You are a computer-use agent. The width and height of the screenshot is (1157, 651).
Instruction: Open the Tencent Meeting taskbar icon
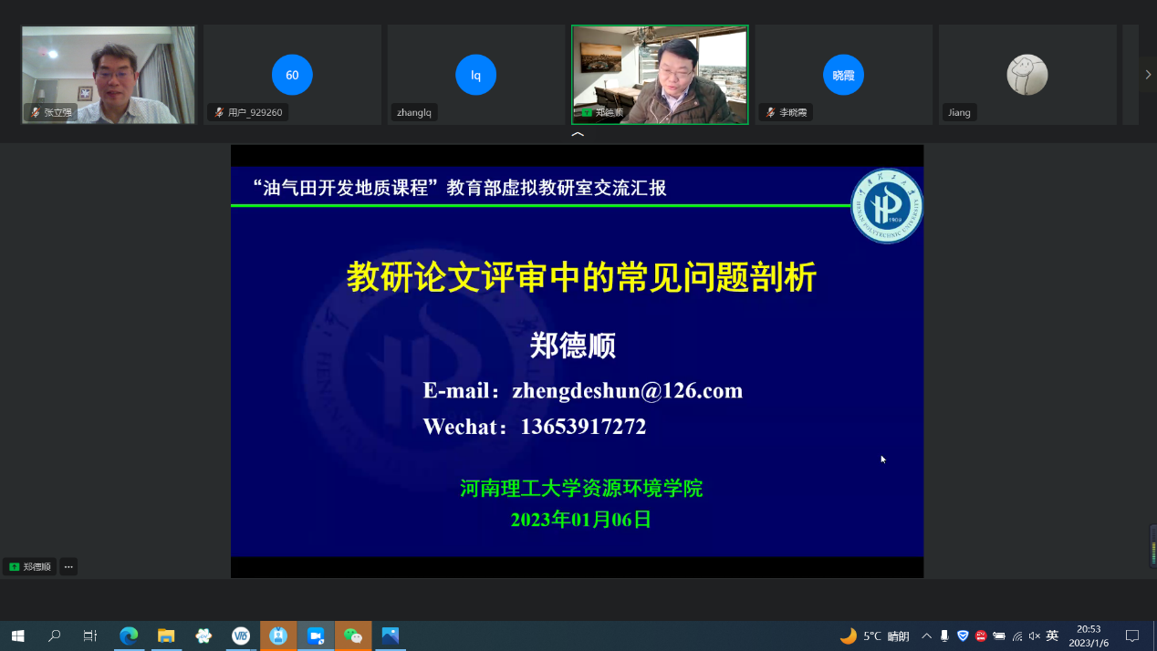tap(316, 635)
